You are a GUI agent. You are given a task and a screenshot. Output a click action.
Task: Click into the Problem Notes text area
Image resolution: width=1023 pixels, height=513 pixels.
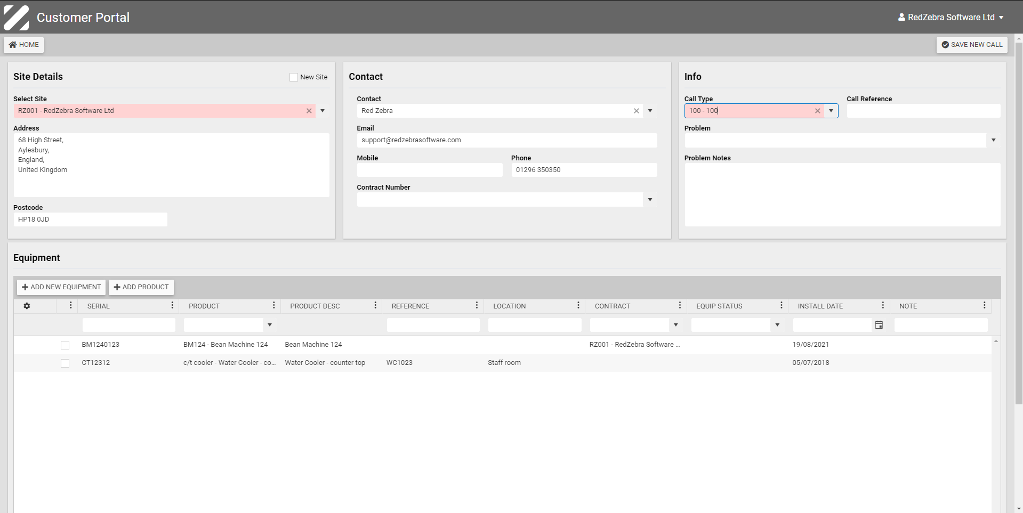pos(842,194)
